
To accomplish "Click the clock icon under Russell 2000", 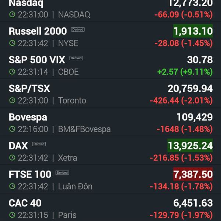I will 12,43.
